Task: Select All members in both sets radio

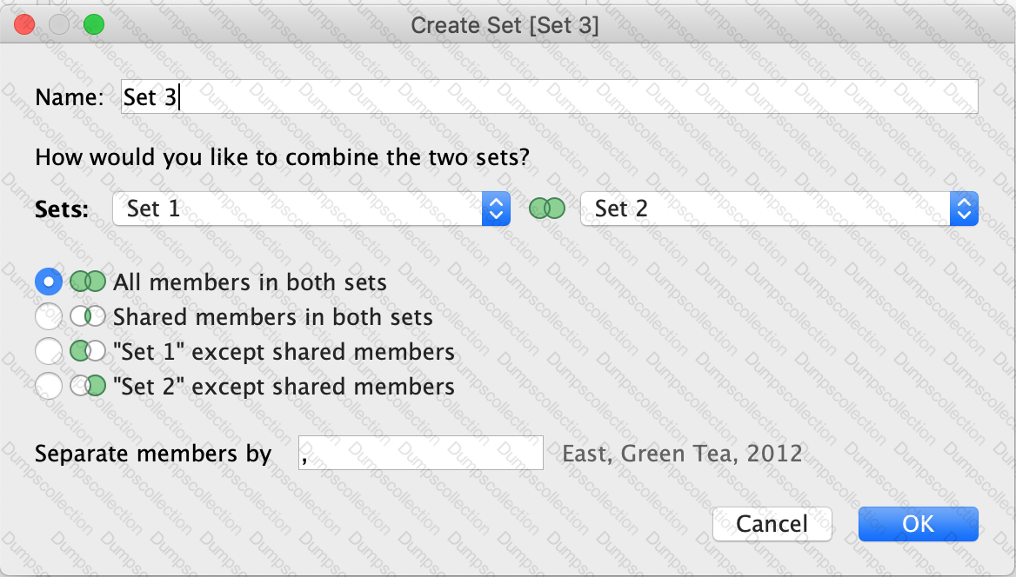Action: pos(49,282)
